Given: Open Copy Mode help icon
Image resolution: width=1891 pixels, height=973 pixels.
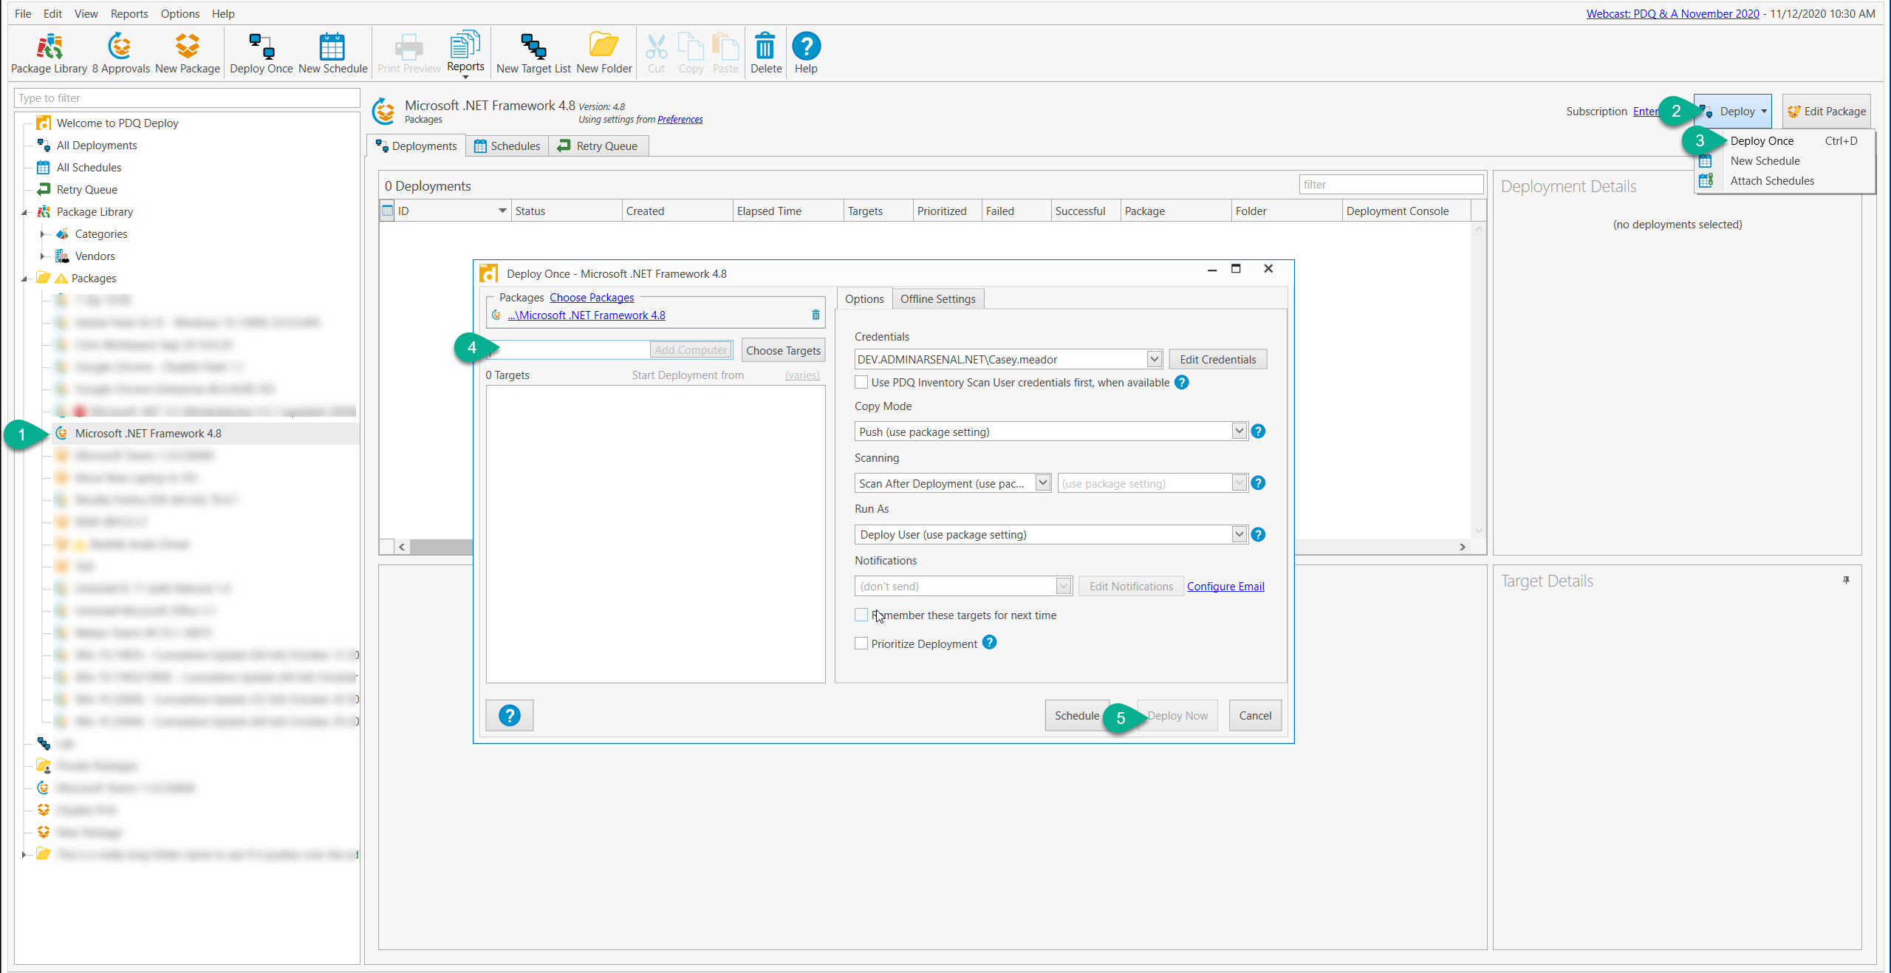Looking at the screenshot, I should click(1258, 431).
